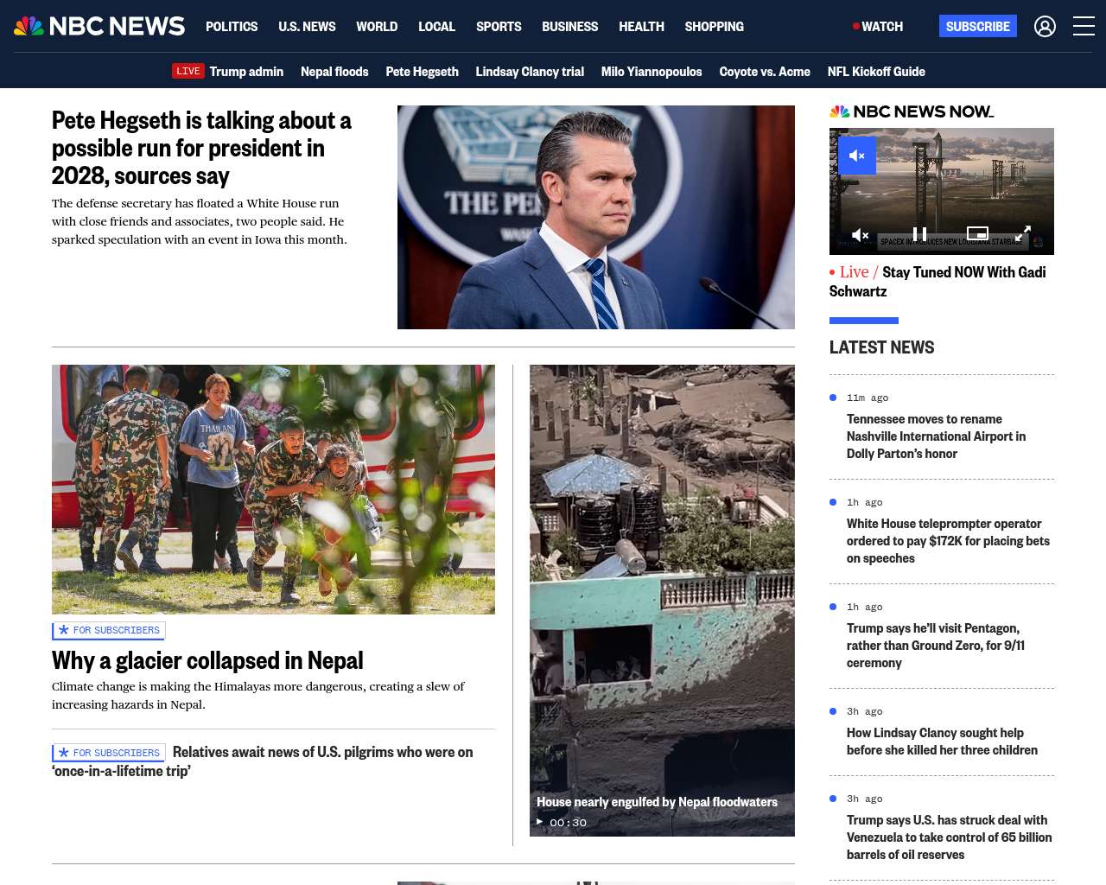Screen dimensions: 1106x885
Task: Open the hamburger menu in the header
Action: (1084, 27)
